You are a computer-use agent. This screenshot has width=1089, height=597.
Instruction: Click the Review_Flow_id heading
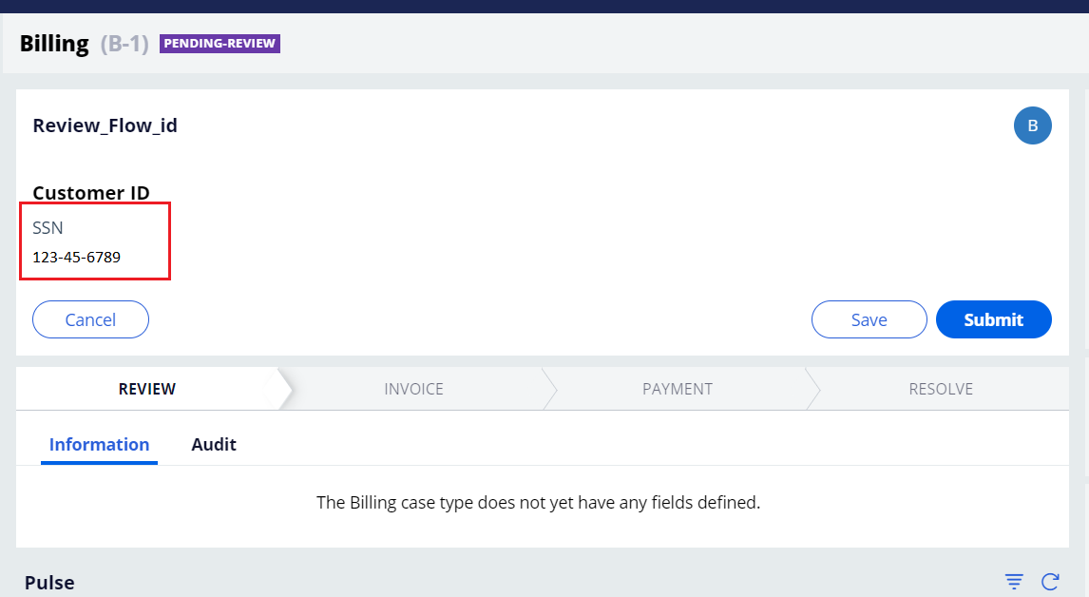(105, 125)
